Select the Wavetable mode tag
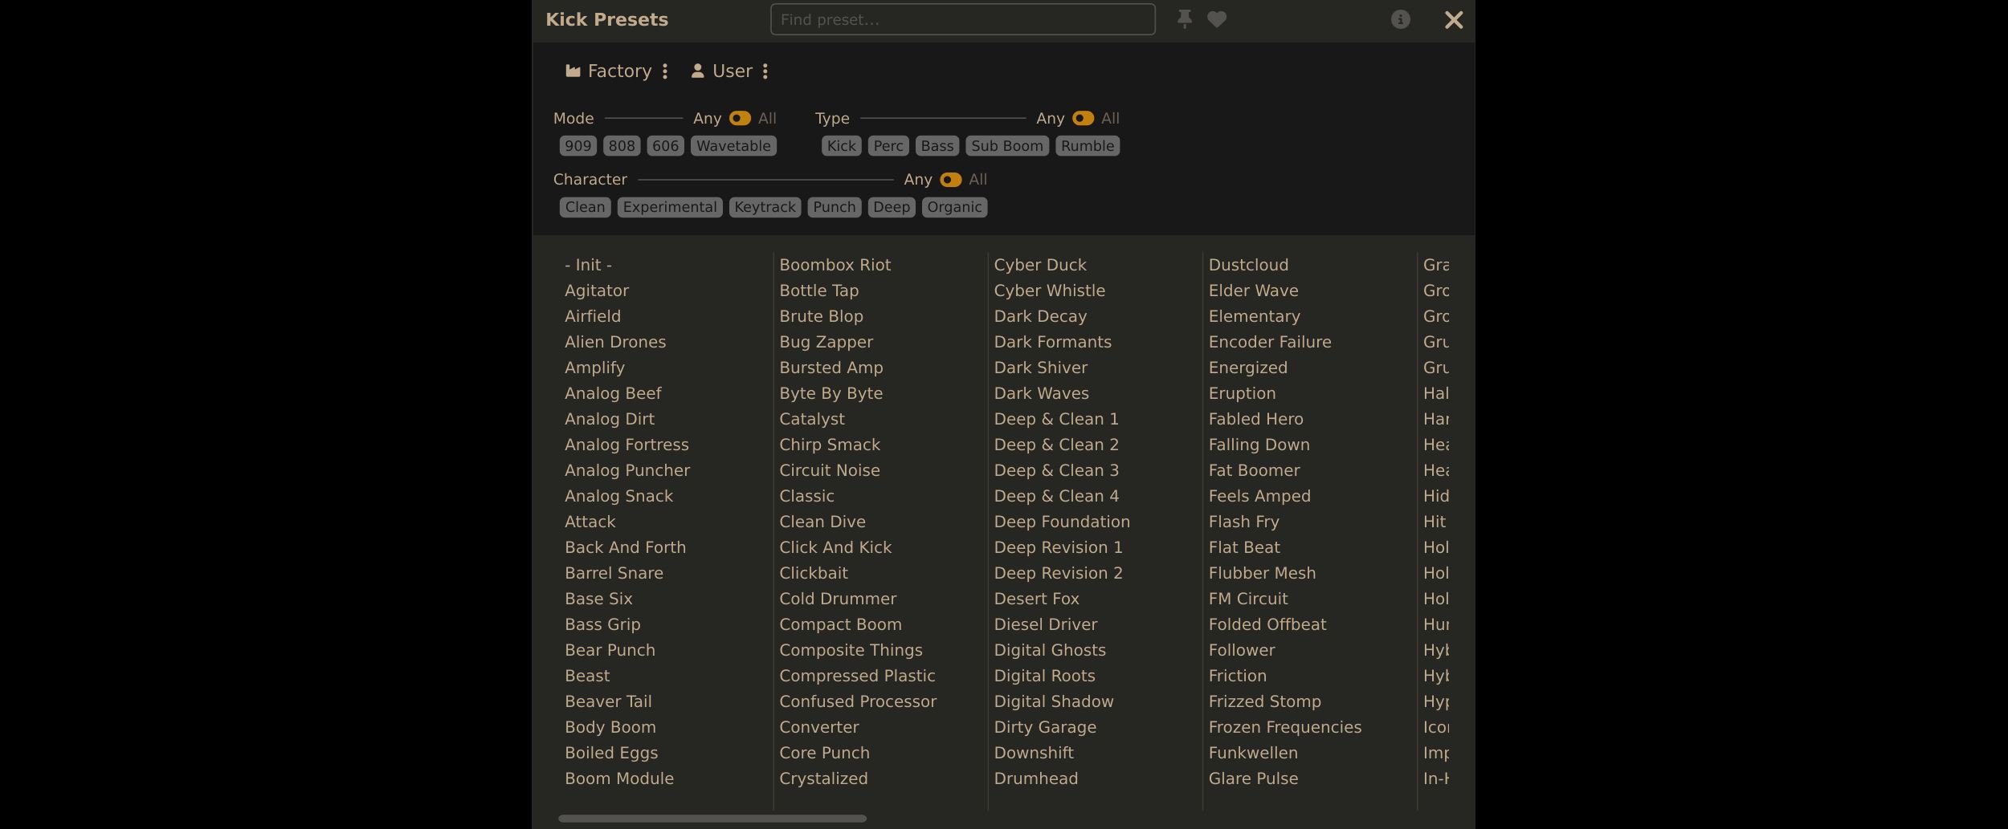Viewport: 2008px width, 829px height. [733, 146]
